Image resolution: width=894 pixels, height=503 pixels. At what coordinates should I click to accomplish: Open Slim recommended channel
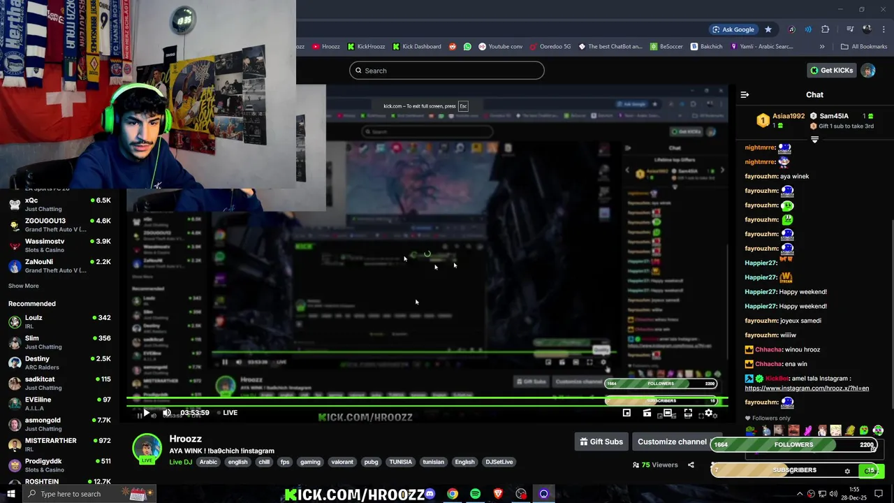tap(59, 342)
